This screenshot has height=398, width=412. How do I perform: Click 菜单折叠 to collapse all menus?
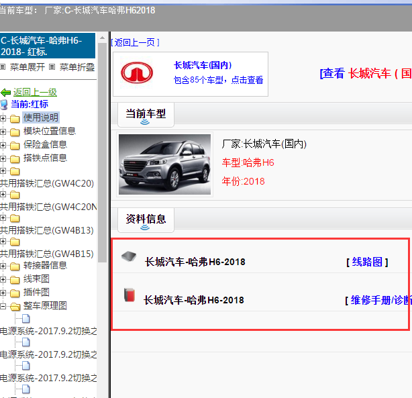(x=77, y=67)
